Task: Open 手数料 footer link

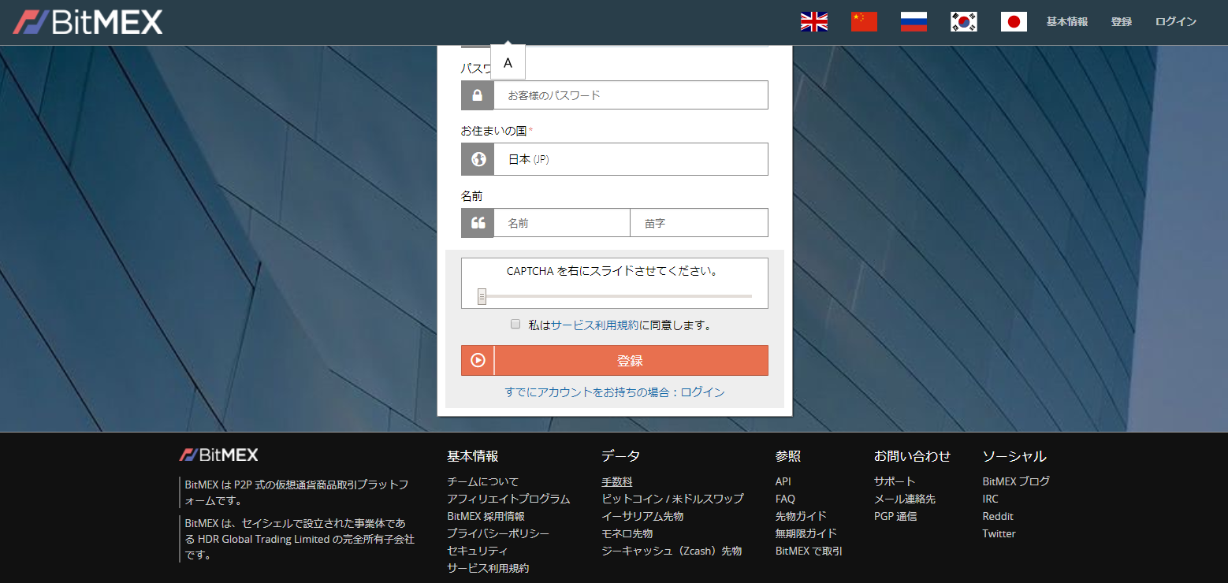Action: coord(617,481)
